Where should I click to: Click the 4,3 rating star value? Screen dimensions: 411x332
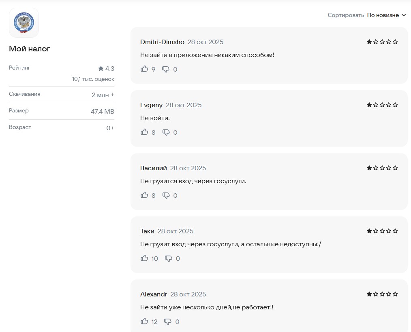[x=106, y=69]
